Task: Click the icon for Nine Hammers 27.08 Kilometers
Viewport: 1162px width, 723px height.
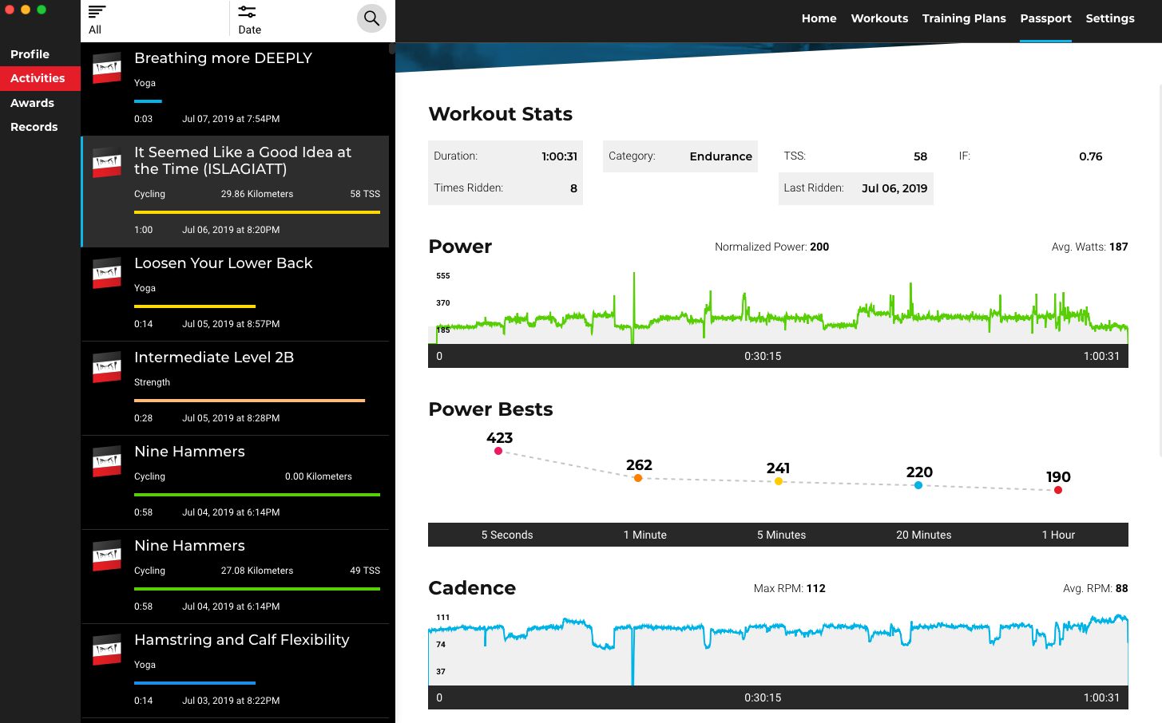Action: tap(107, 555)
